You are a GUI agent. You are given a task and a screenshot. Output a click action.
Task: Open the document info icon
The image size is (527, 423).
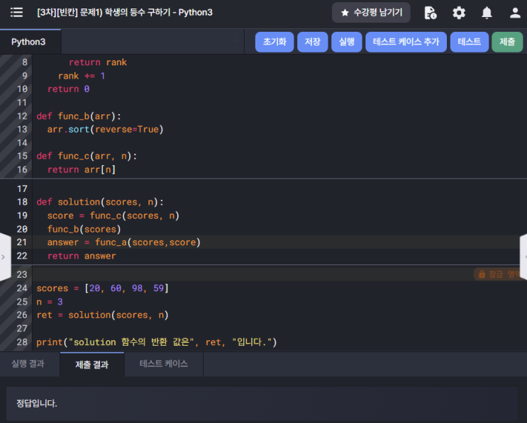(x=430, y=13)
